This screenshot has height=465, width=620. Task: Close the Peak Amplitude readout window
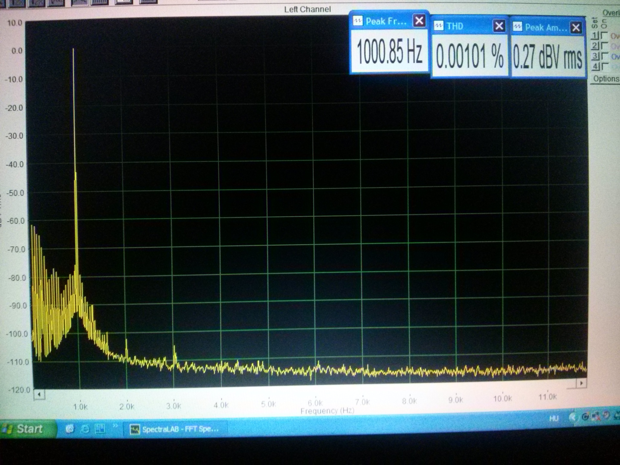tap(576, 28)
